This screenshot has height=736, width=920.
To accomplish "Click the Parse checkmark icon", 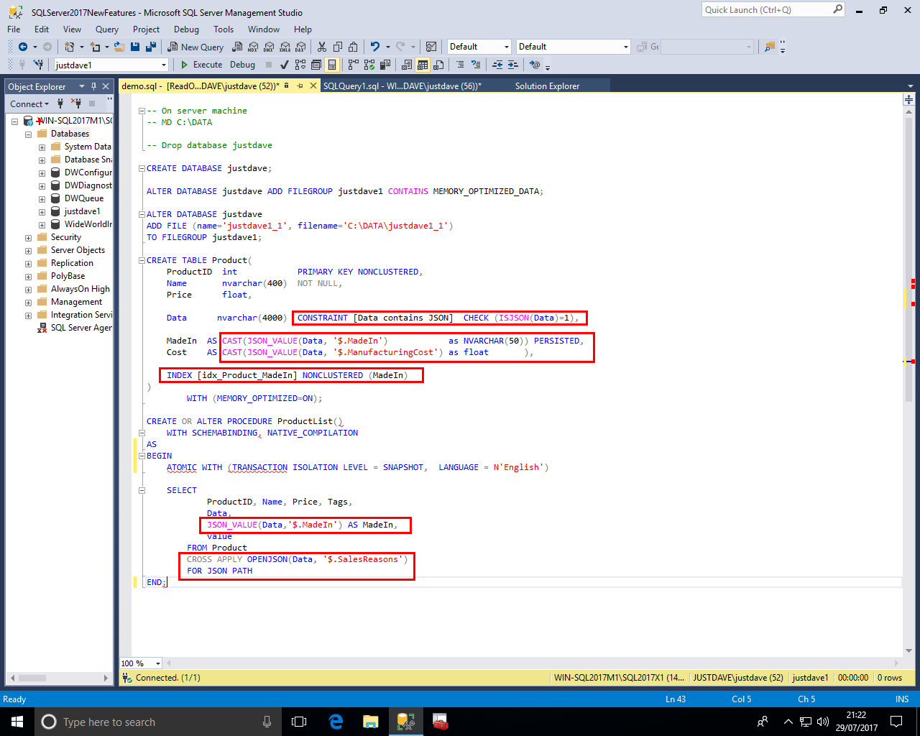I will 284,65.
